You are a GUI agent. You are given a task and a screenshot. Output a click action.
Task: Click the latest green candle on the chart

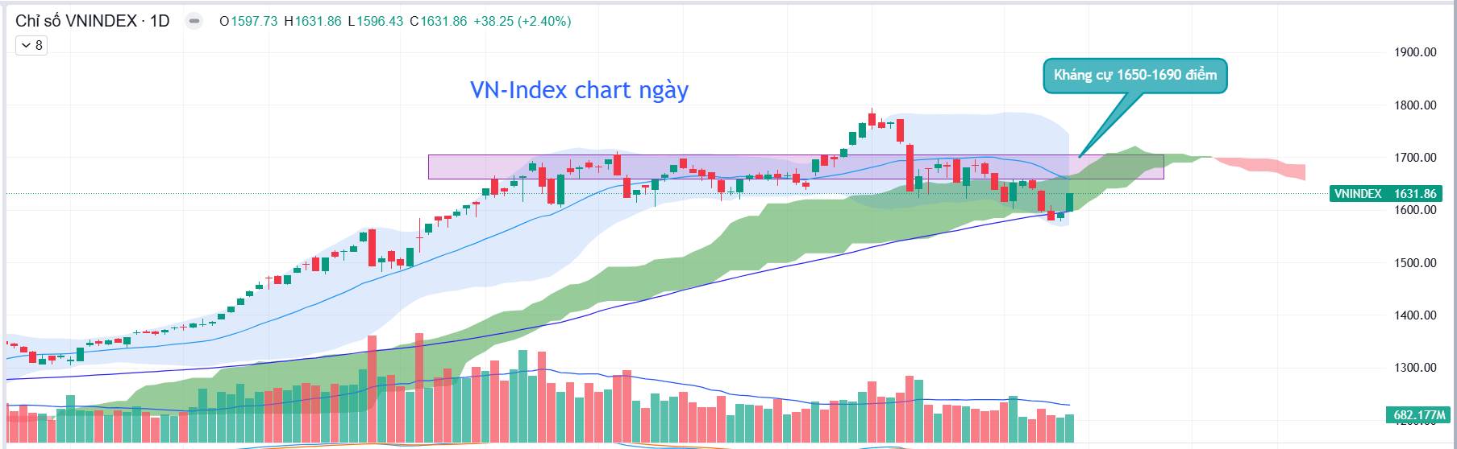pos(1070,202)
